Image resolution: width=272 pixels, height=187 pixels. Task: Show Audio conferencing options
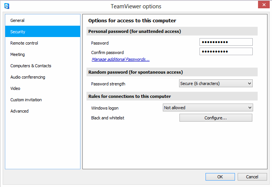[28, 77]
